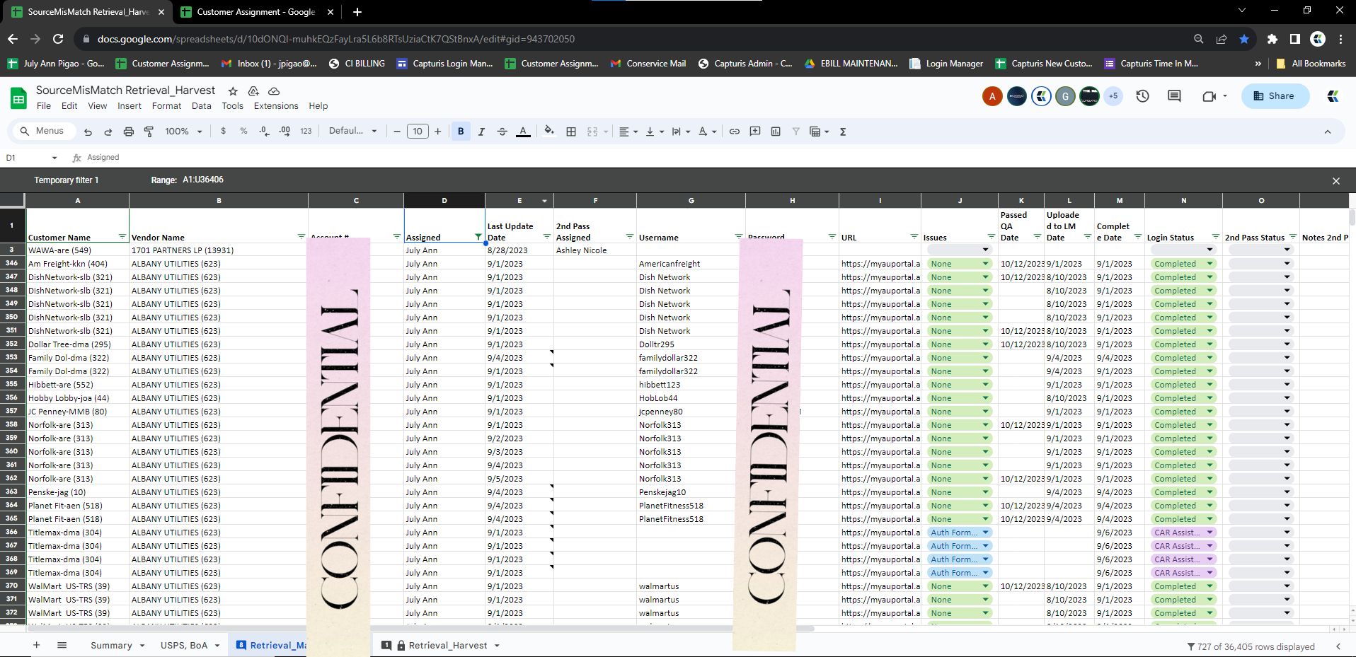Select the paint format tool
This screenshot has height=657, width=1356.
[149, 132]
